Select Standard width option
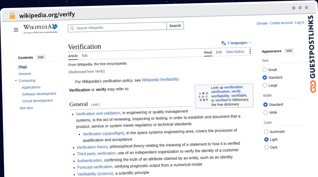The height and width of the screenshot is (177, 318). coord(266,105)
